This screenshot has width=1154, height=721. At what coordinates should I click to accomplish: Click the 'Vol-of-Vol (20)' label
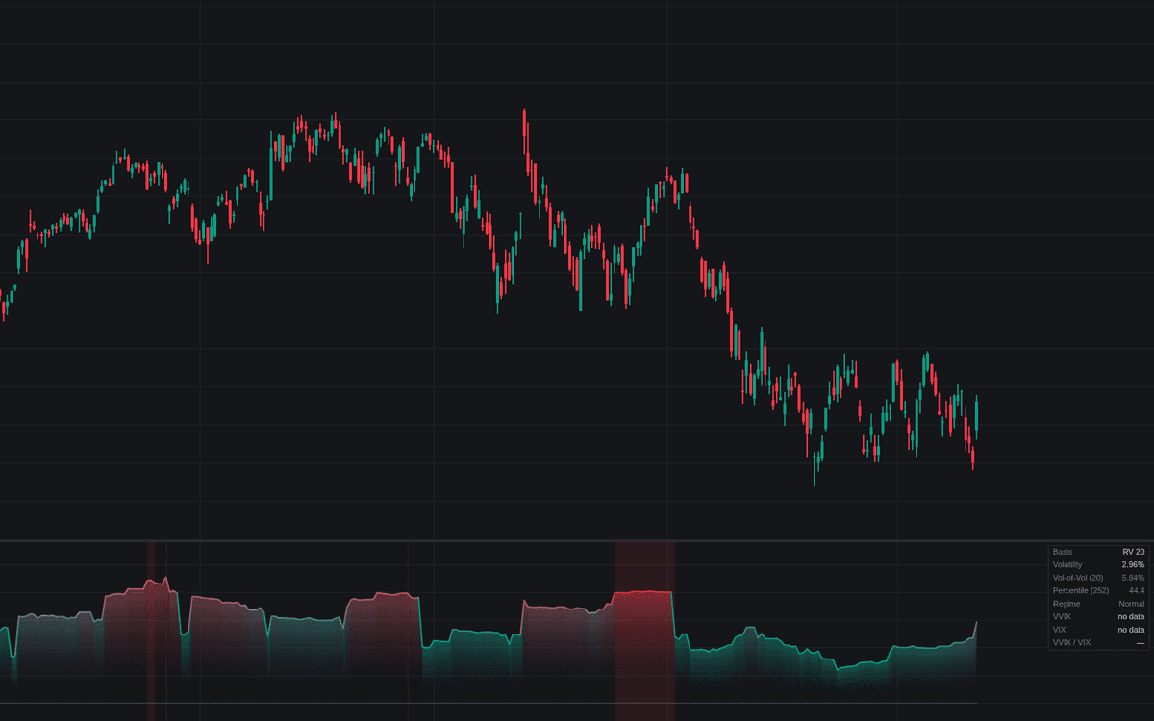coord(1078,577)
